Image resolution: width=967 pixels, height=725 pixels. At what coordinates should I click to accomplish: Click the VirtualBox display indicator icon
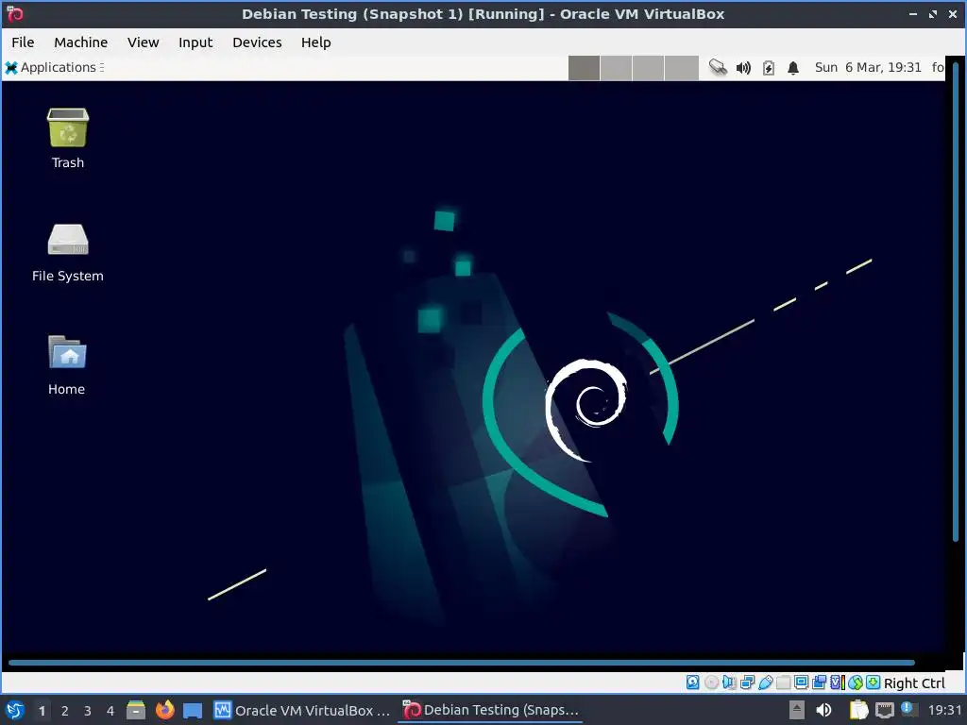point(801,683)
